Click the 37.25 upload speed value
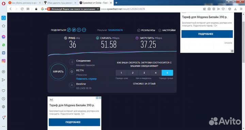Screen dimensions: 245x130 [148, 44]
